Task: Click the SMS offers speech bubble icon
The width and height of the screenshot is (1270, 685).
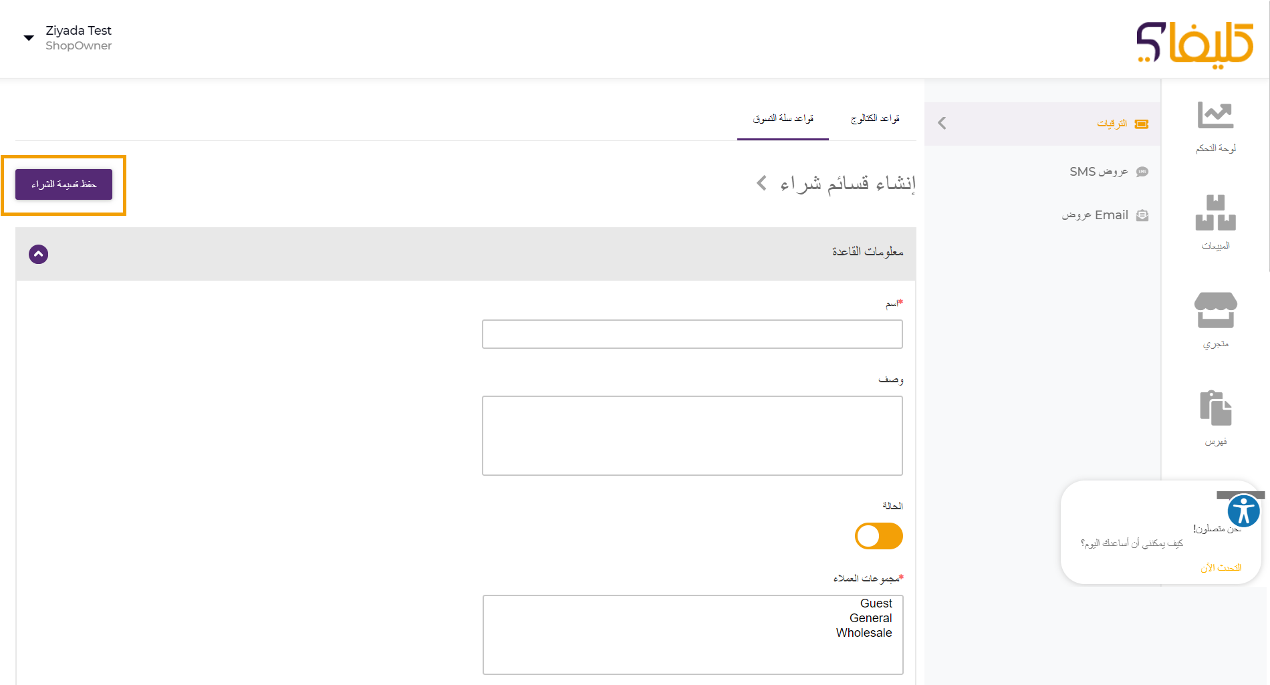Action: (1142, 172)
